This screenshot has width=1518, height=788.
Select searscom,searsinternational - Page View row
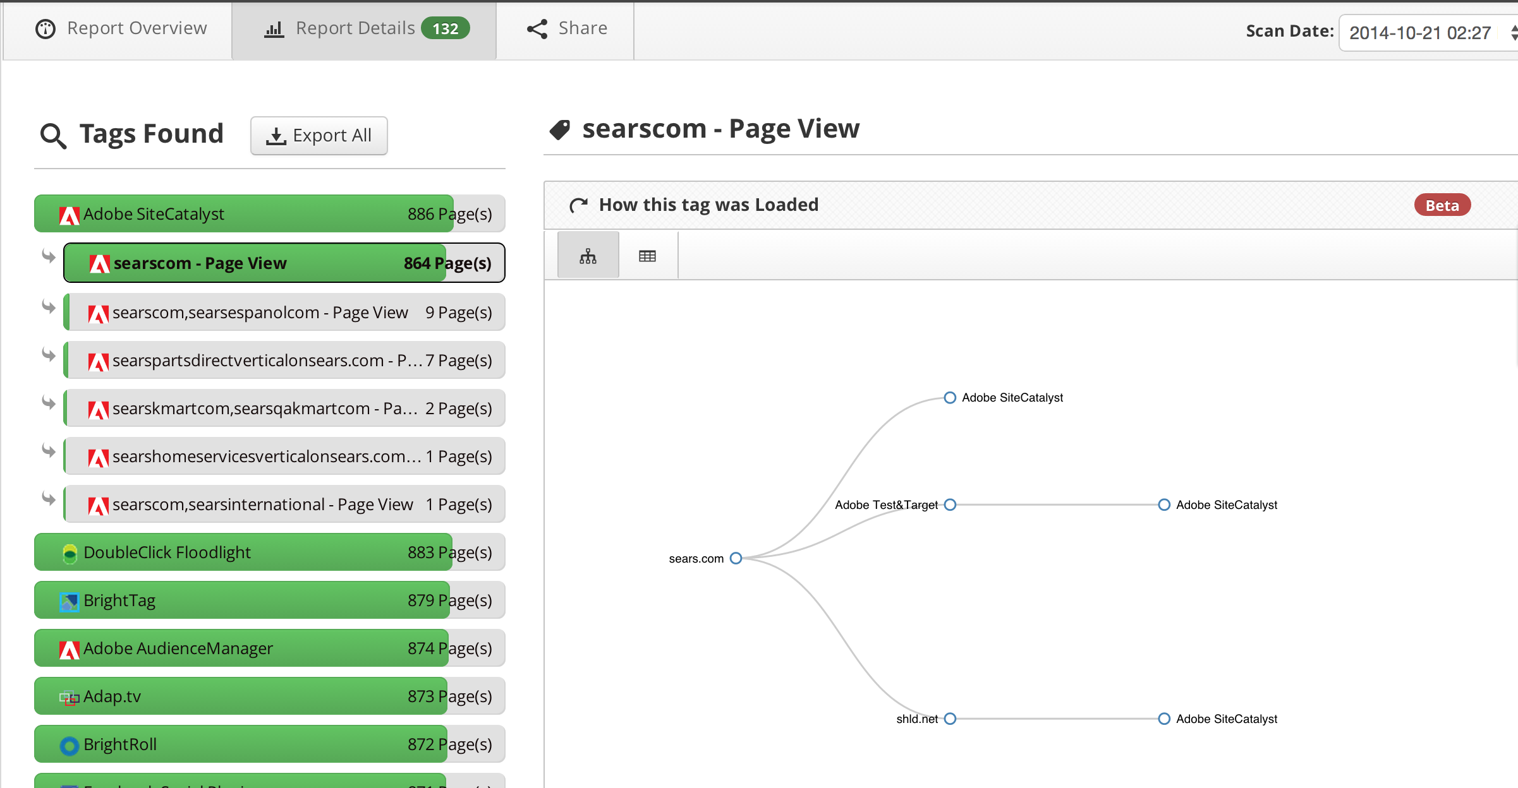point(284,504)
